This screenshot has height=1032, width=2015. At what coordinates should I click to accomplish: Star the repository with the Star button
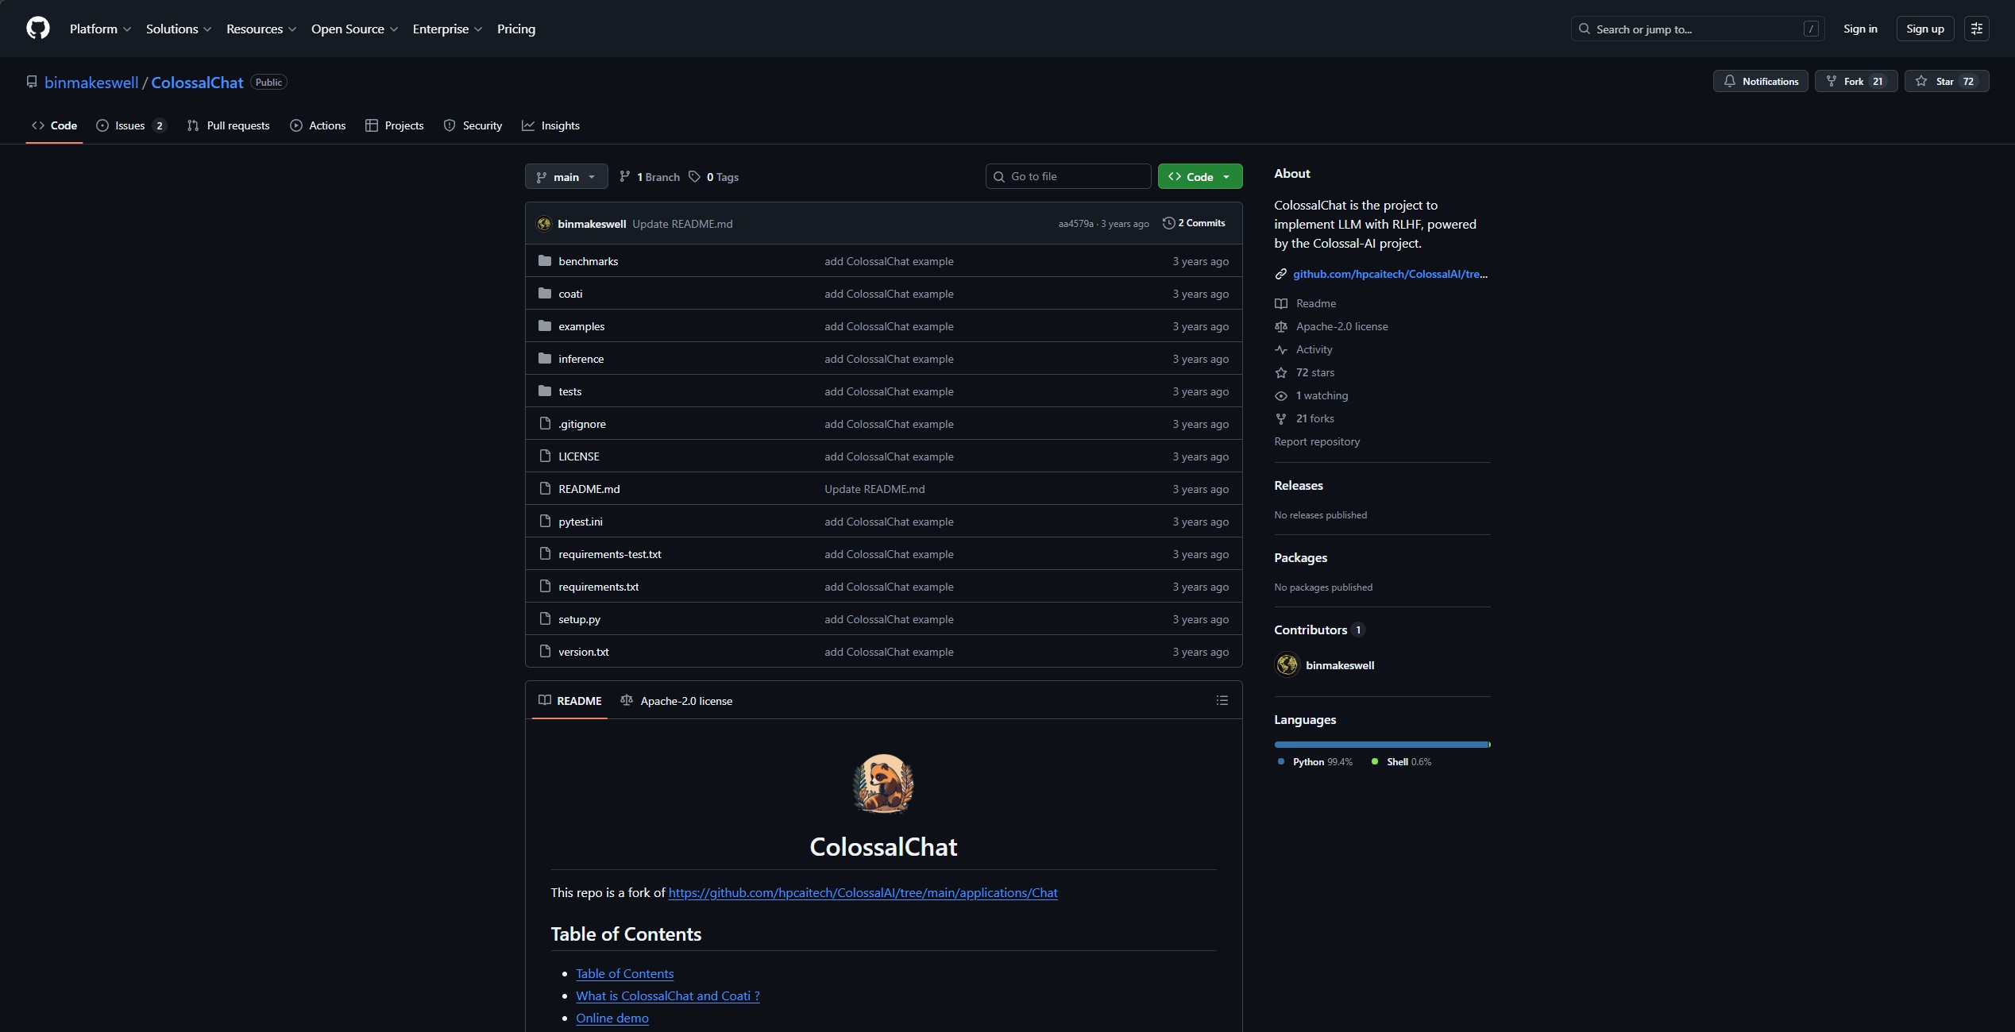[x=1947, y=81]
